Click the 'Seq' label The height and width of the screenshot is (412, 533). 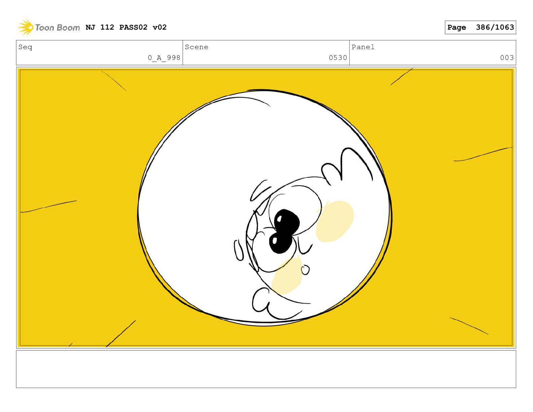[25, 47]
